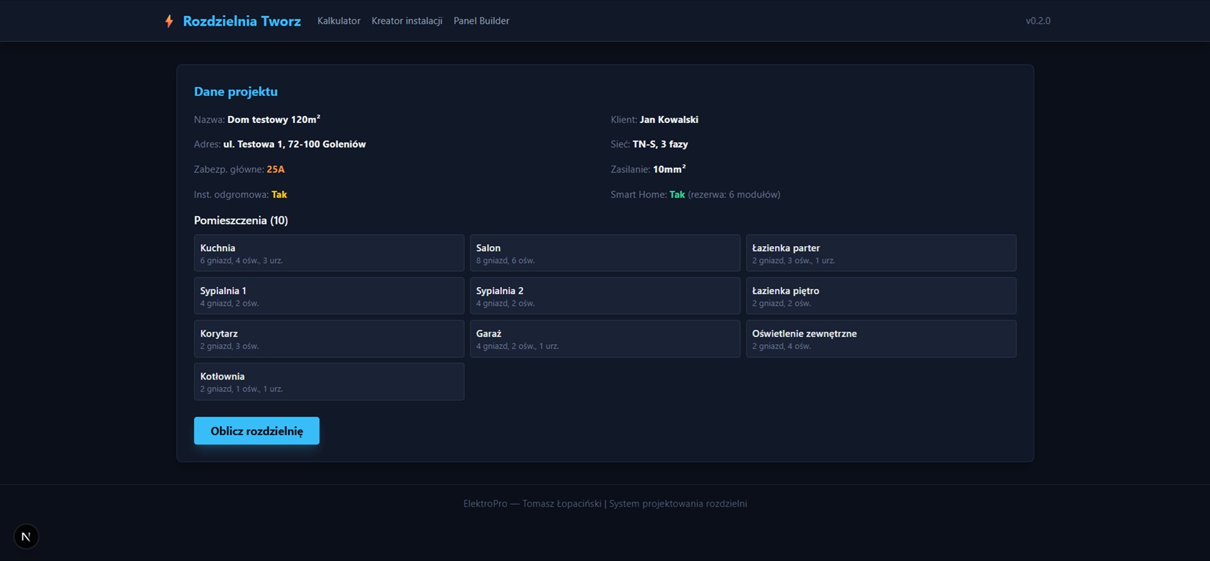Screen dimensions: 1210x561
Task: Select the Kotłownia room card
Action: coord(329,382)
